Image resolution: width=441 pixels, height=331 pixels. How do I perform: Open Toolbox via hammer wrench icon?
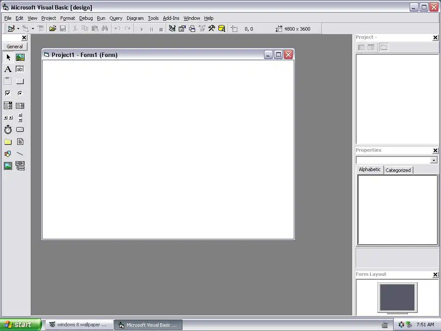click(x=212, y=29)
